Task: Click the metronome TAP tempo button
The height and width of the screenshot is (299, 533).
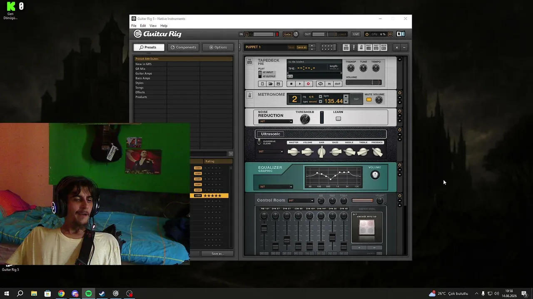Action: click(356, 99)
